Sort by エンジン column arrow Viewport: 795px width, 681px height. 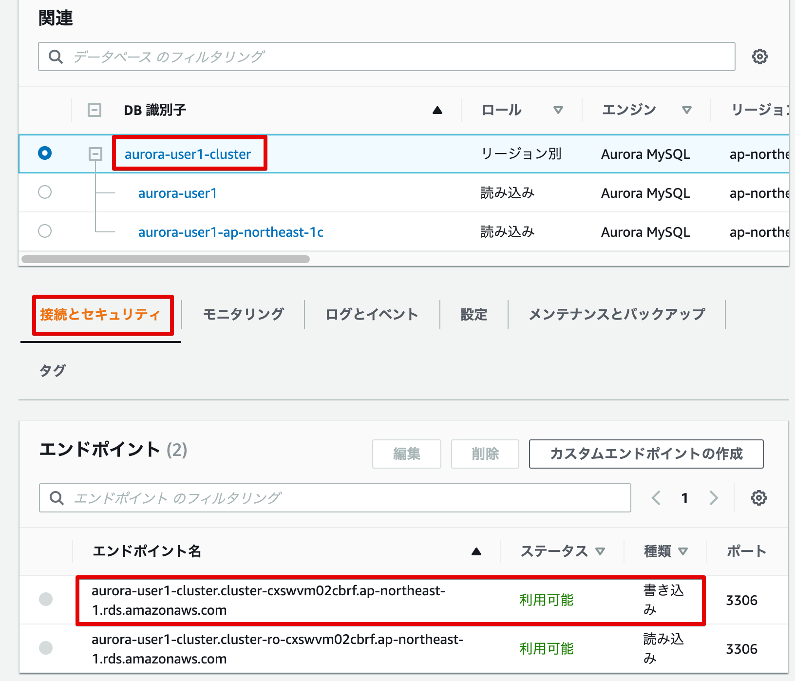coord(687,111)
